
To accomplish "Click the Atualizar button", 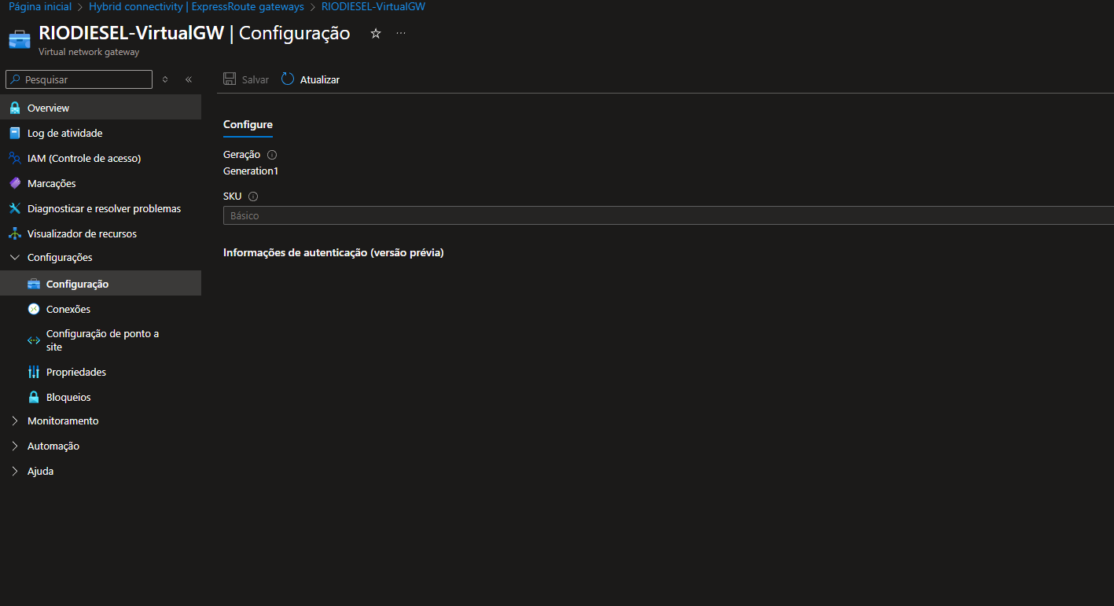I will pyautogui.click(x=310, y=79).
